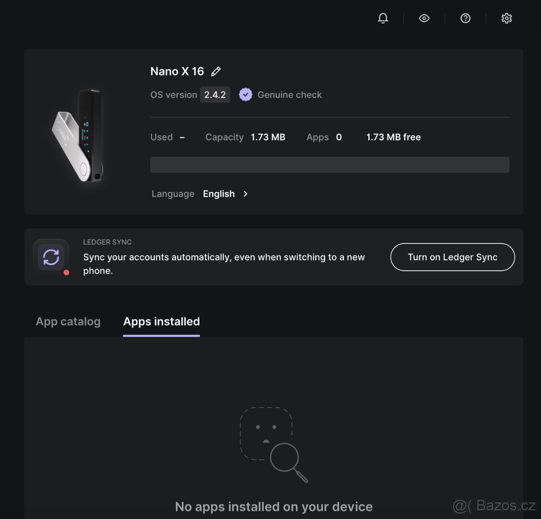Select the Apps installed tab
This screenshot has height=519, width=541.
[x=161, y=321]
